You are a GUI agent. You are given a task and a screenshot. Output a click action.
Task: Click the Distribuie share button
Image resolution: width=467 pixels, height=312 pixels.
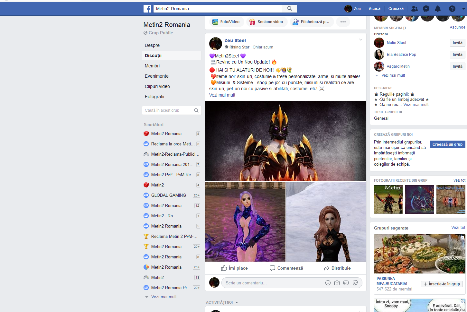[337, 268]
